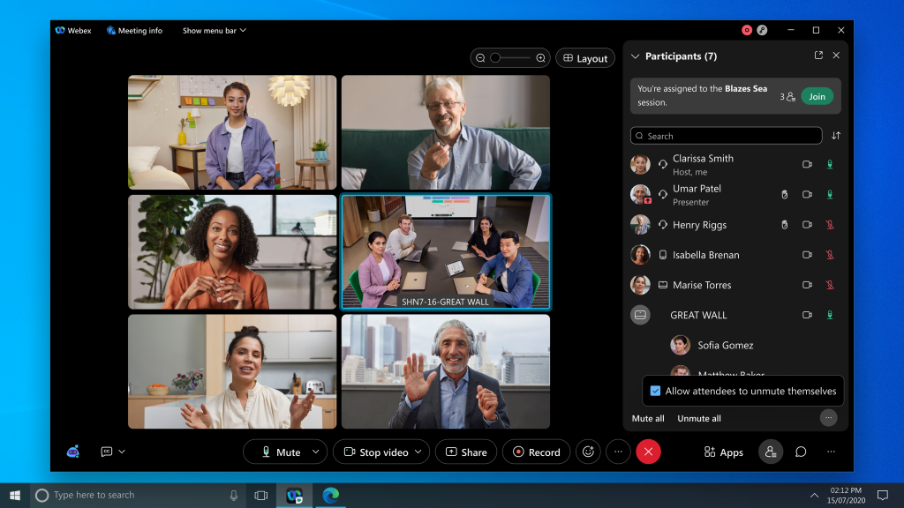This screenshot has height=508, width=904.
Task: Join the Blazes Sea breakout session
Action: point(817,95)
